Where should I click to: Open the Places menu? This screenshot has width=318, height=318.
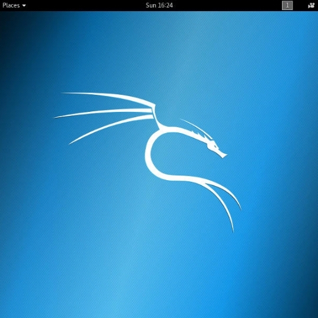pyautogui.click(x=14, y=5)
